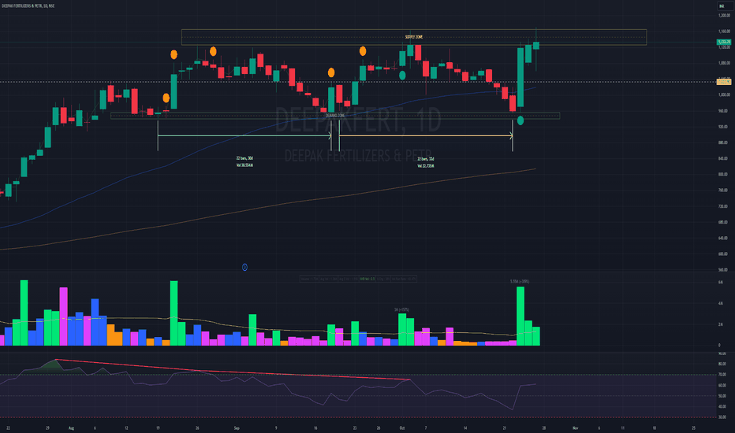
Task: Click the Nov label on the time axis
Action: click(575, 427)
